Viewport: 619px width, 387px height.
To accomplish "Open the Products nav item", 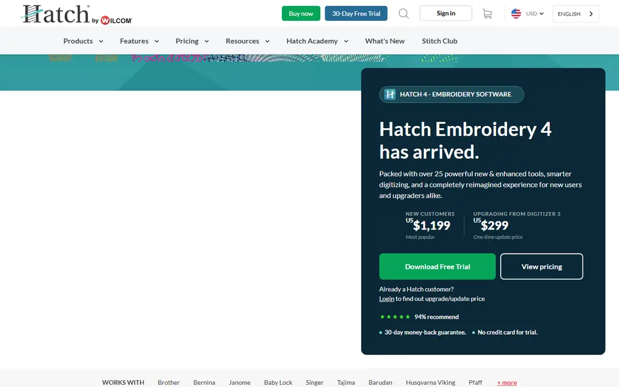I will [x=78, y=41].
